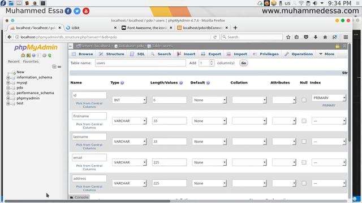Open Firefox downloads arrow icon
This screenshot has width=362, height=203.
coord(316,37)
